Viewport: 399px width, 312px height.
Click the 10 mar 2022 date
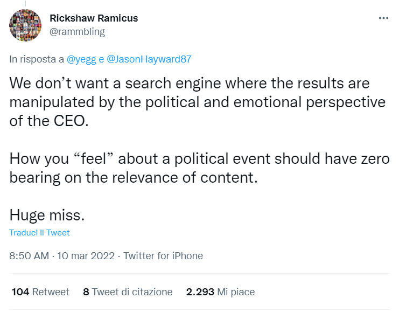[85, 256]
